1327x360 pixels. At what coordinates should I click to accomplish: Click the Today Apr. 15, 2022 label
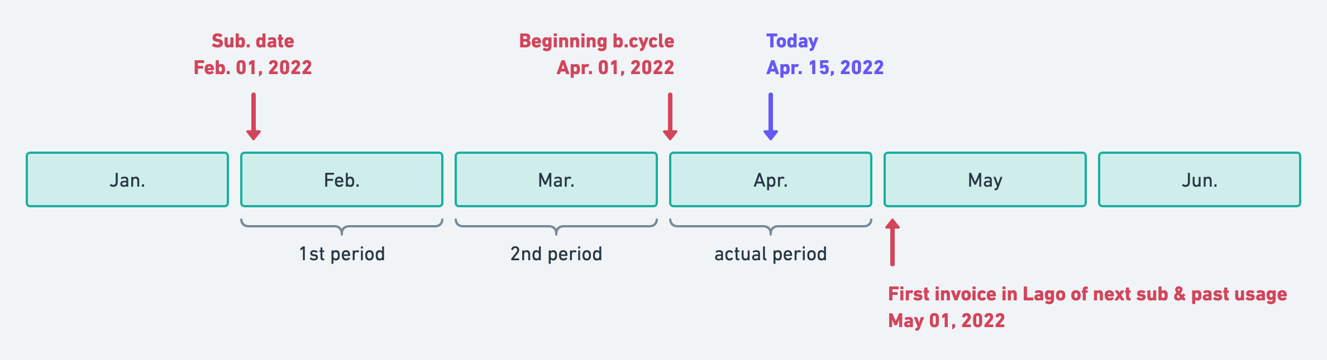825,54
